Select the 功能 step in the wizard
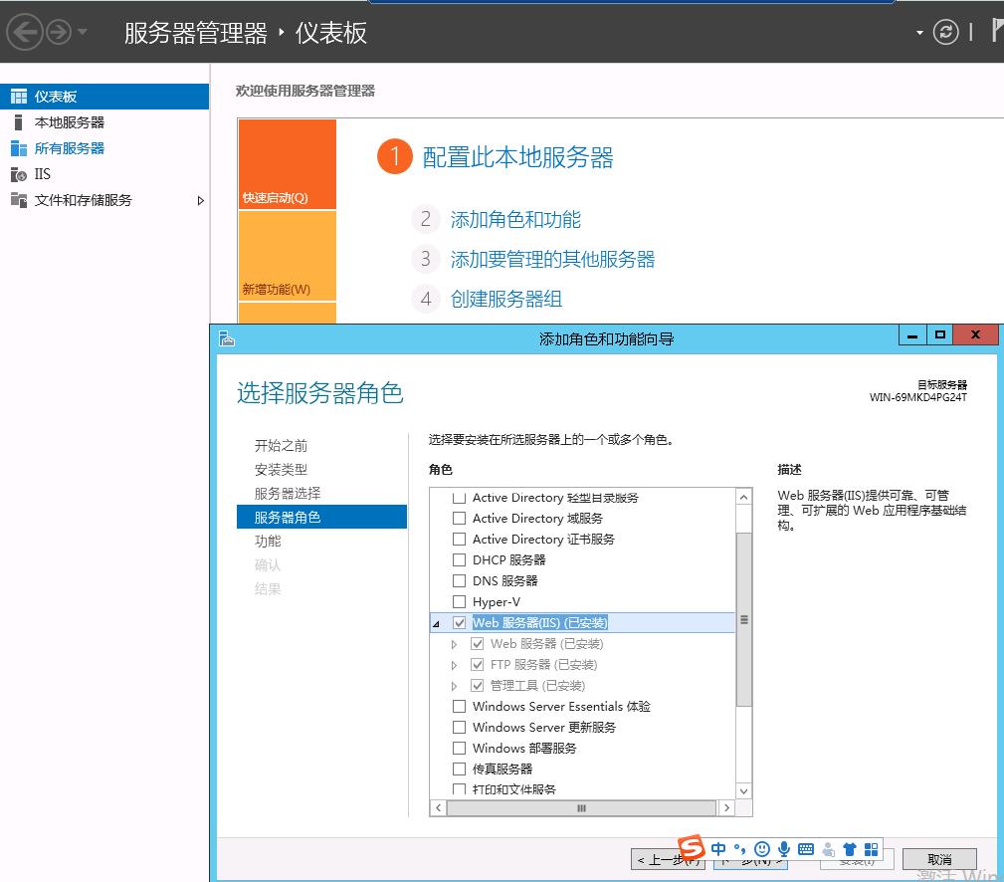Image resolution: width=1004 pixels, height=882 pixels. 267,541
